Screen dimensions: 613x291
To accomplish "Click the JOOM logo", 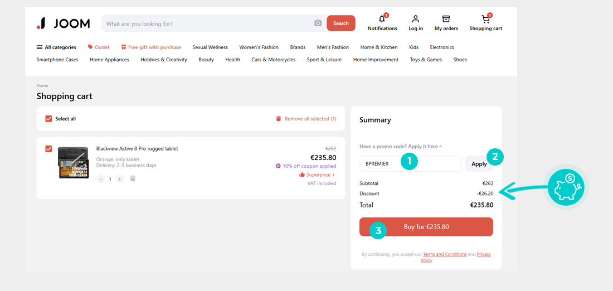I will pyautogui.click(x=63, y=23).
